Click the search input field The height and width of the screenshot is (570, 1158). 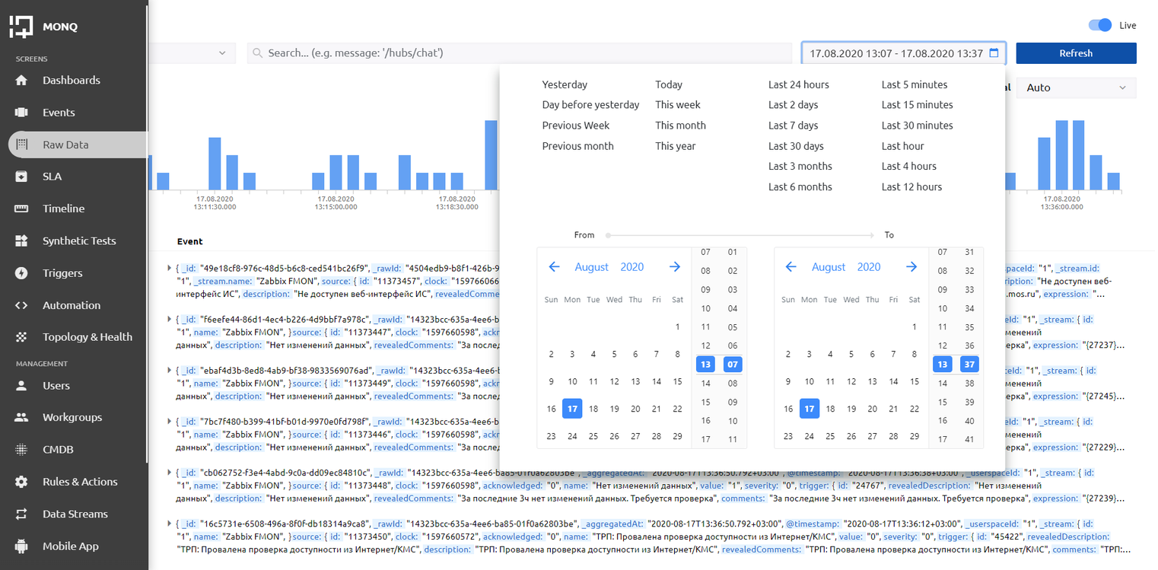pos(520,53)
